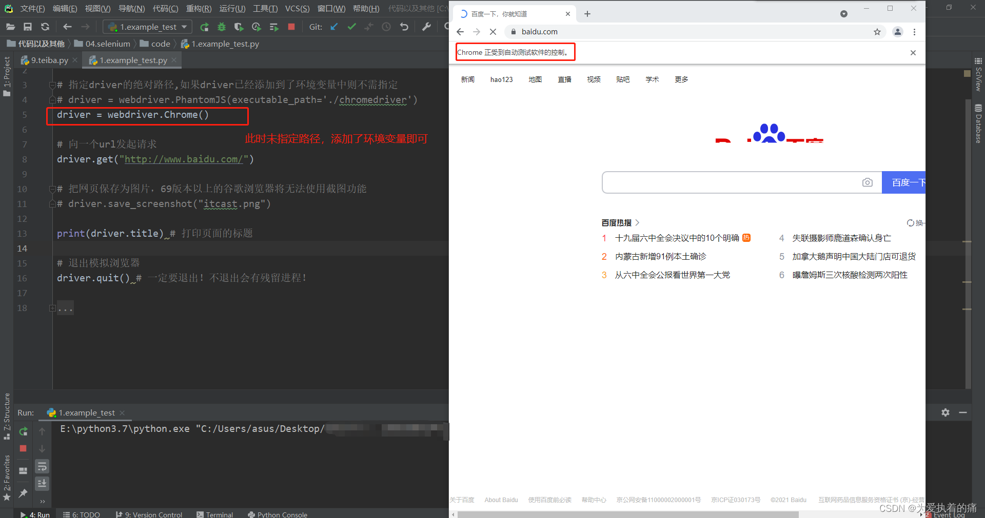
Task: Open the Database side panel
Action: 978,123
